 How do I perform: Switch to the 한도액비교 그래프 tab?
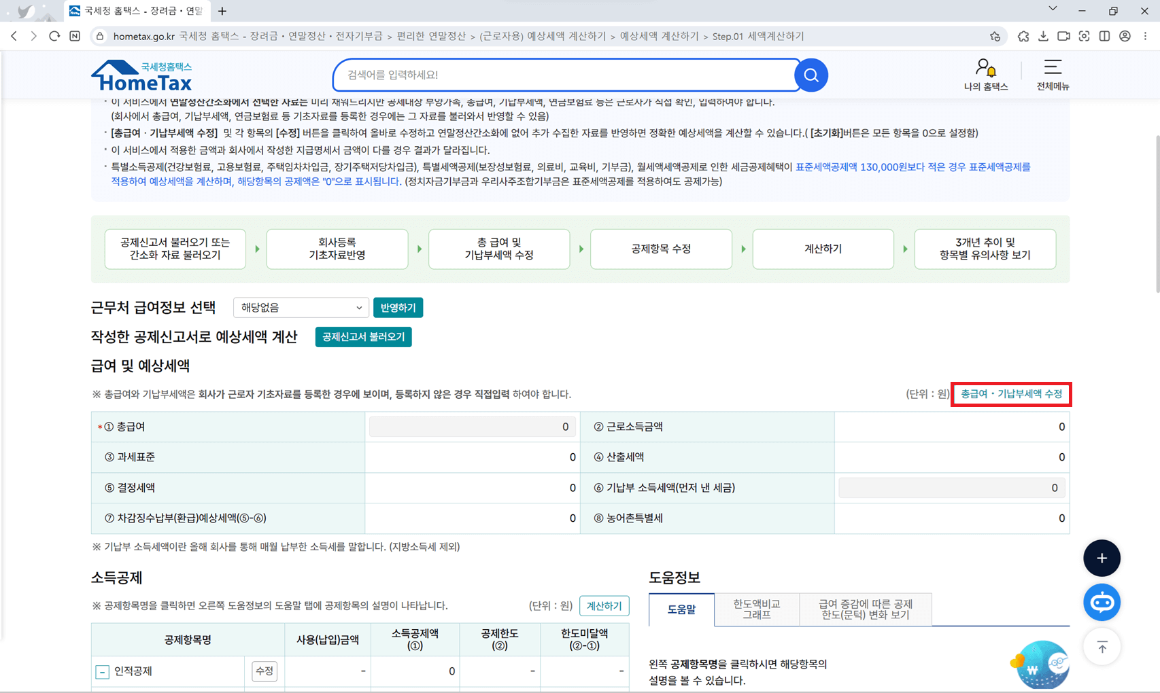click(756, 608)
